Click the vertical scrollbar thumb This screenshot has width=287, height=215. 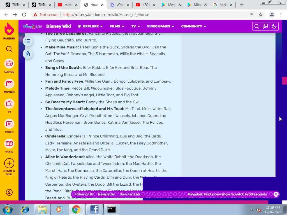coord(284,81)
